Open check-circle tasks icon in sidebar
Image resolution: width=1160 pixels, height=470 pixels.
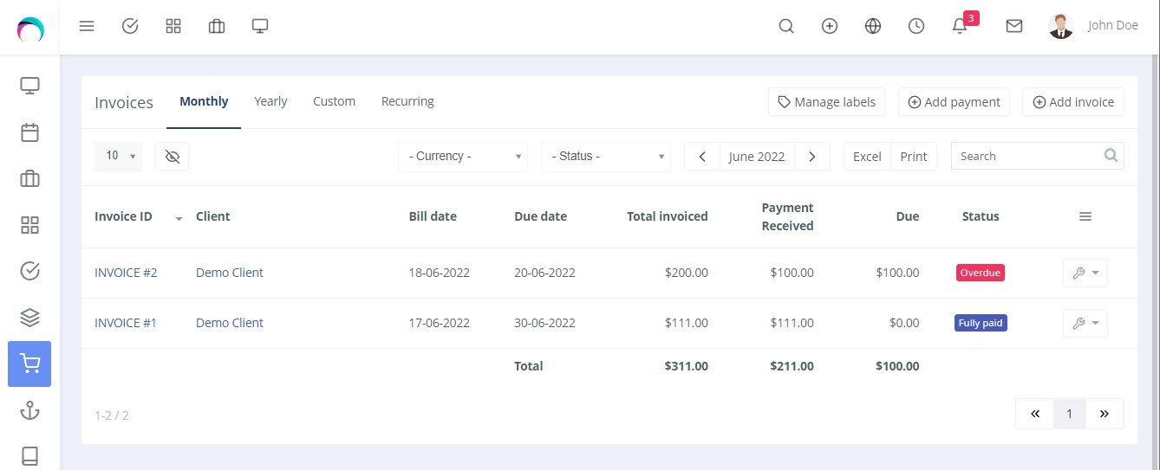[30, 272]
